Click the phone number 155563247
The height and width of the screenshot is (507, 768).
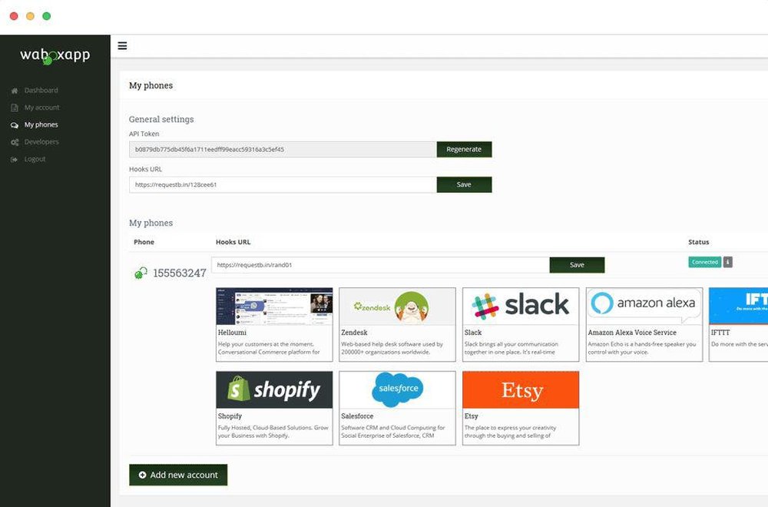[179, 273]
